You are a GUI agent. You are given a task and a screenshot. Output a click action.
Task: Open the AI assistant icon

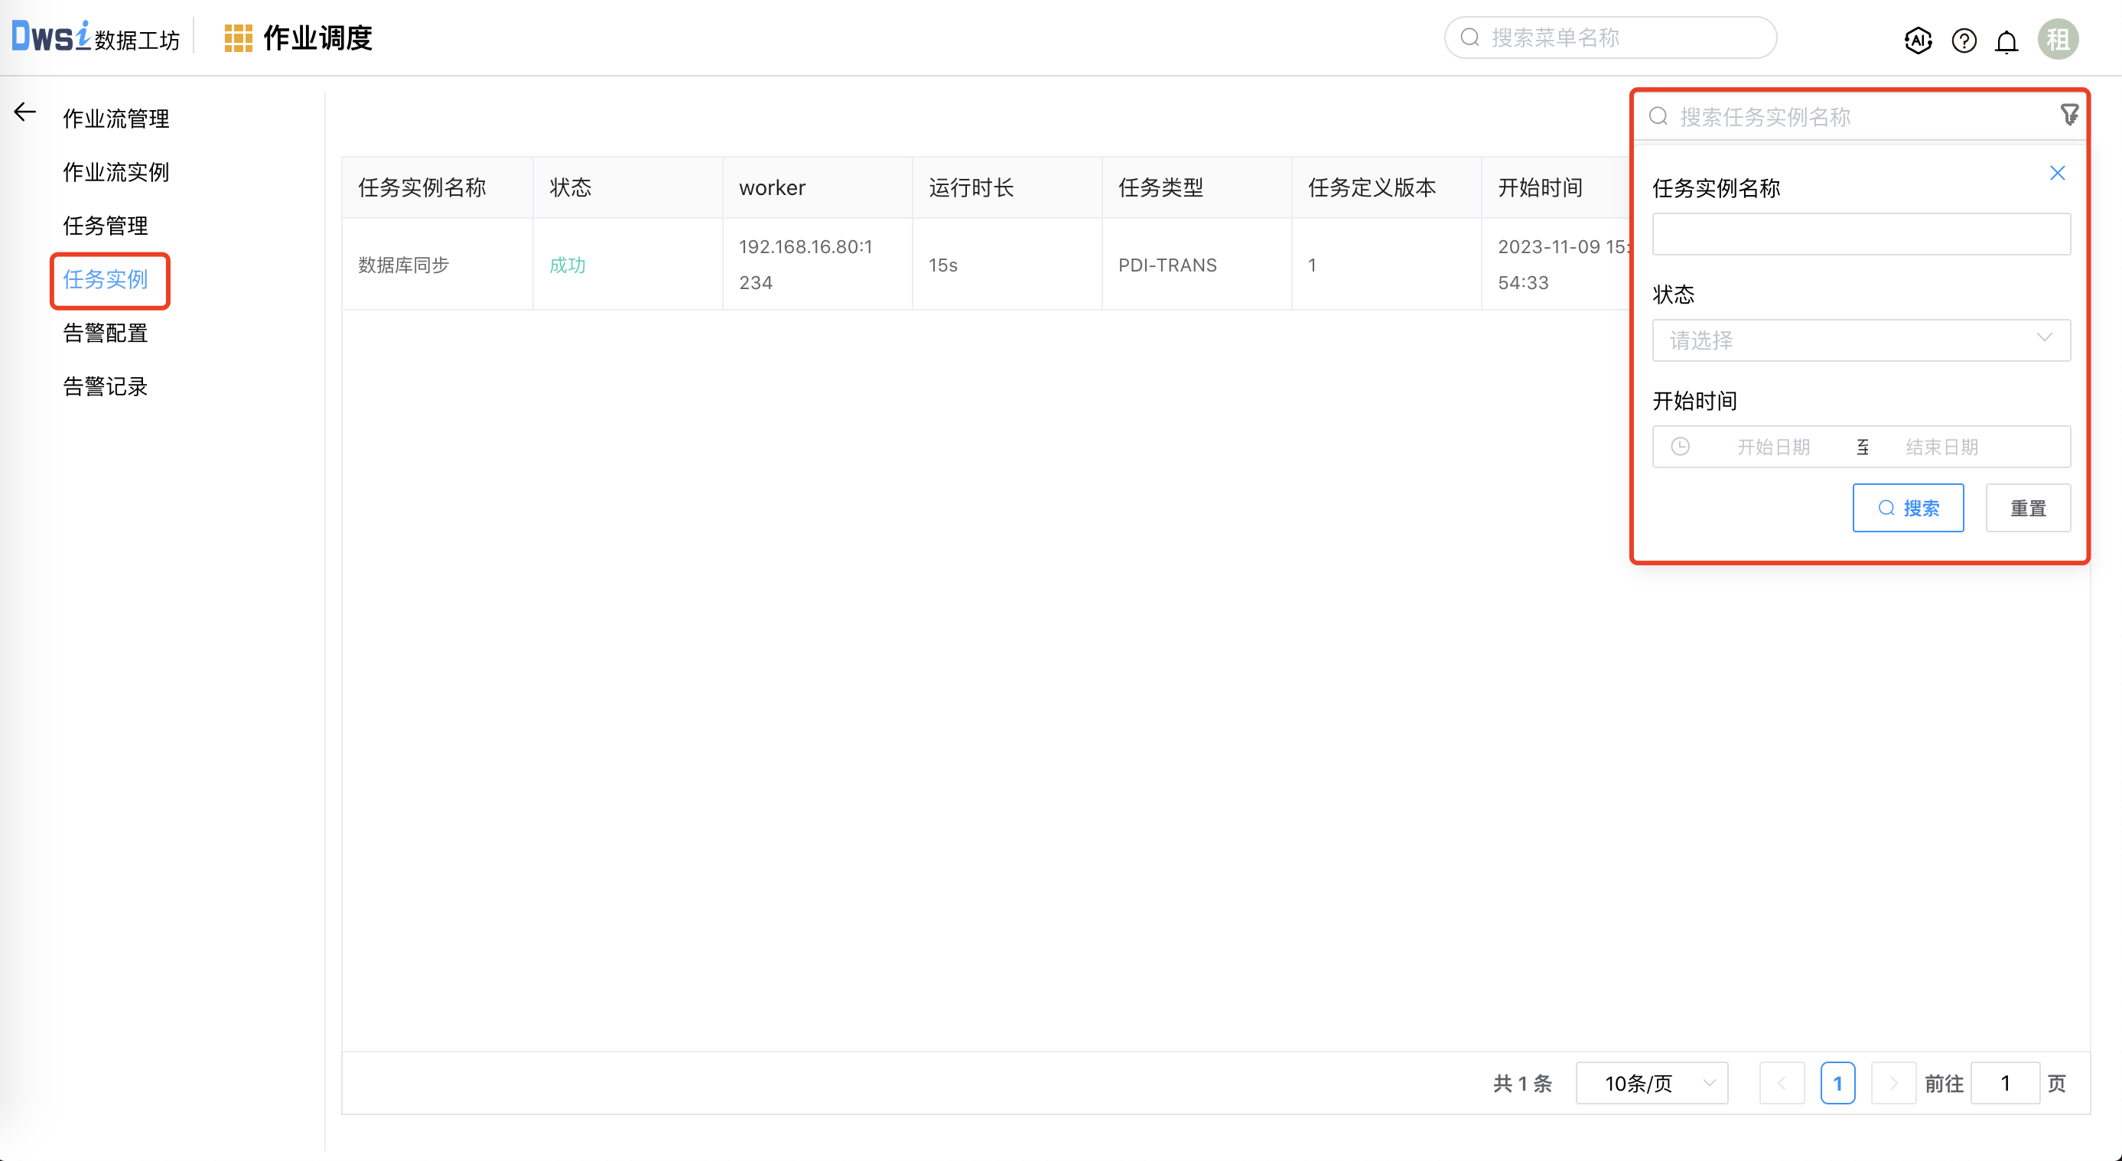pyautogui.click(x=1919, y=41)
